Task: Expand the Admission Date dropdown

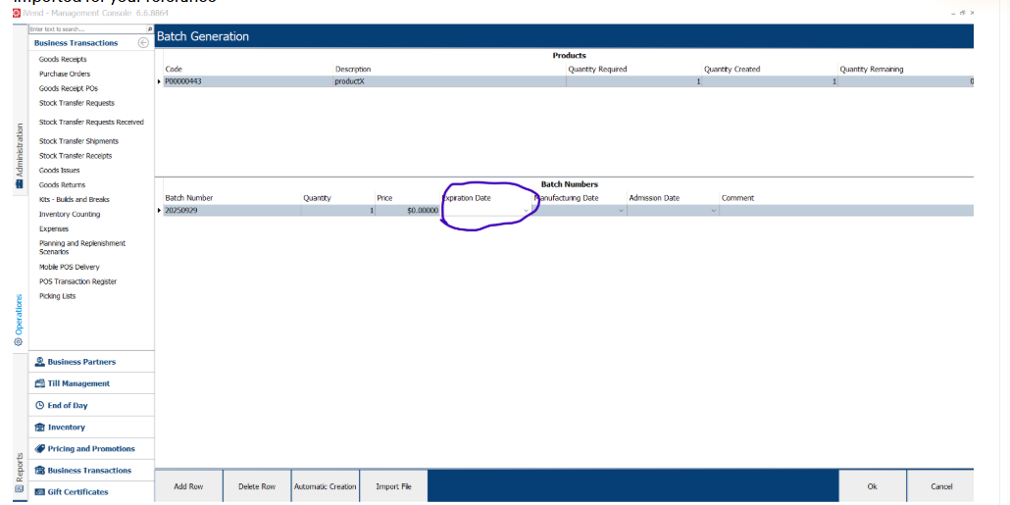Action: pyautogui.click(x=713, y=211)
